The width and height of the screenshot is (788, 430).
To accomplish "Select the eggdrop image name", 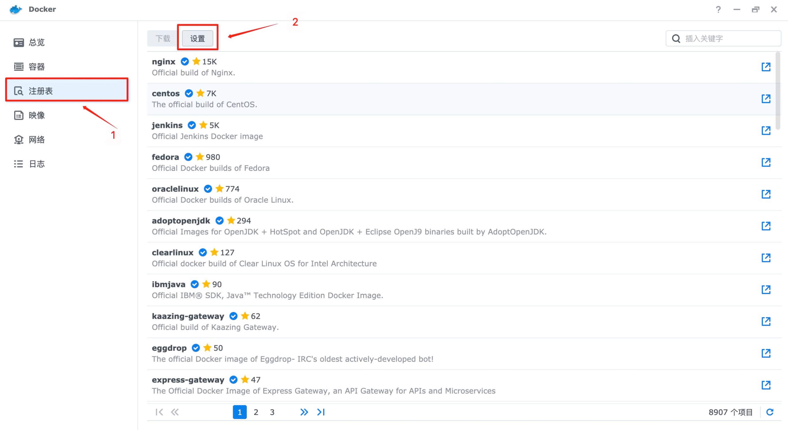I will (x=169, y=348).
